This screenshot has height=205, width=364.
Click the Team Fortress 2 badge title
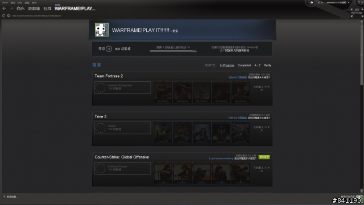point(109,76)
